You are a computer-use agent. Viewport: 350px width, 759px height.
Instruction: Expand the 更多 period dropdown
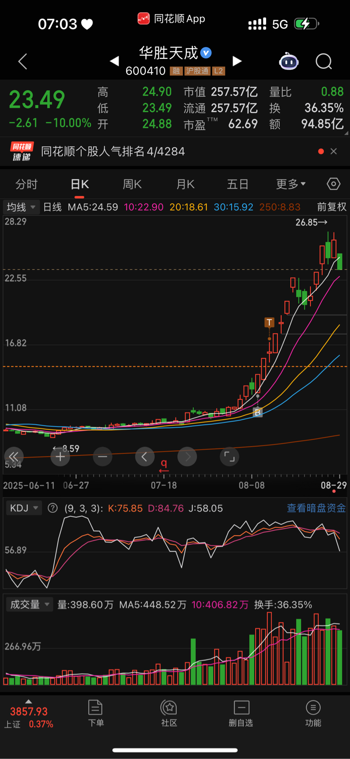pos(291,184)
